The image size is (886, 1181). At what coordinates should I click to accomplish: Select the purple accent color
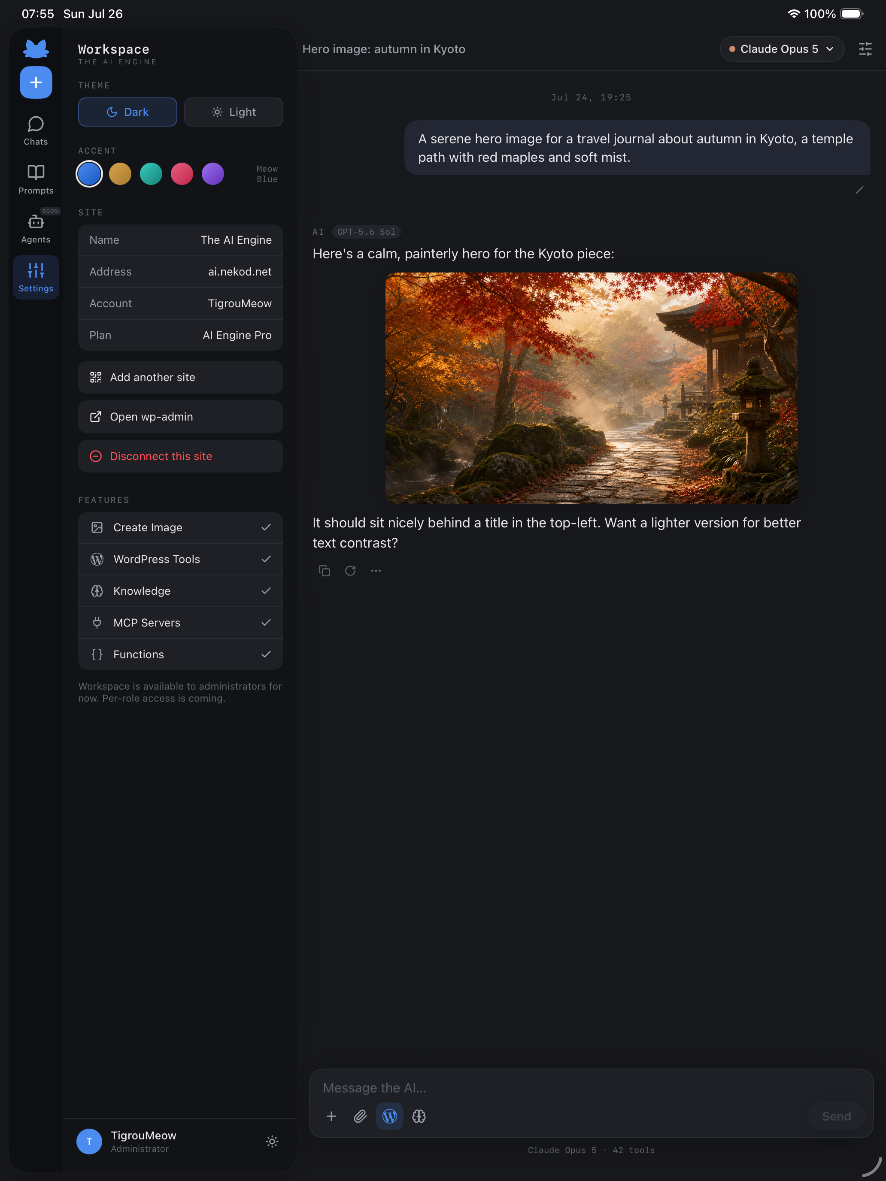click(213, 174)
